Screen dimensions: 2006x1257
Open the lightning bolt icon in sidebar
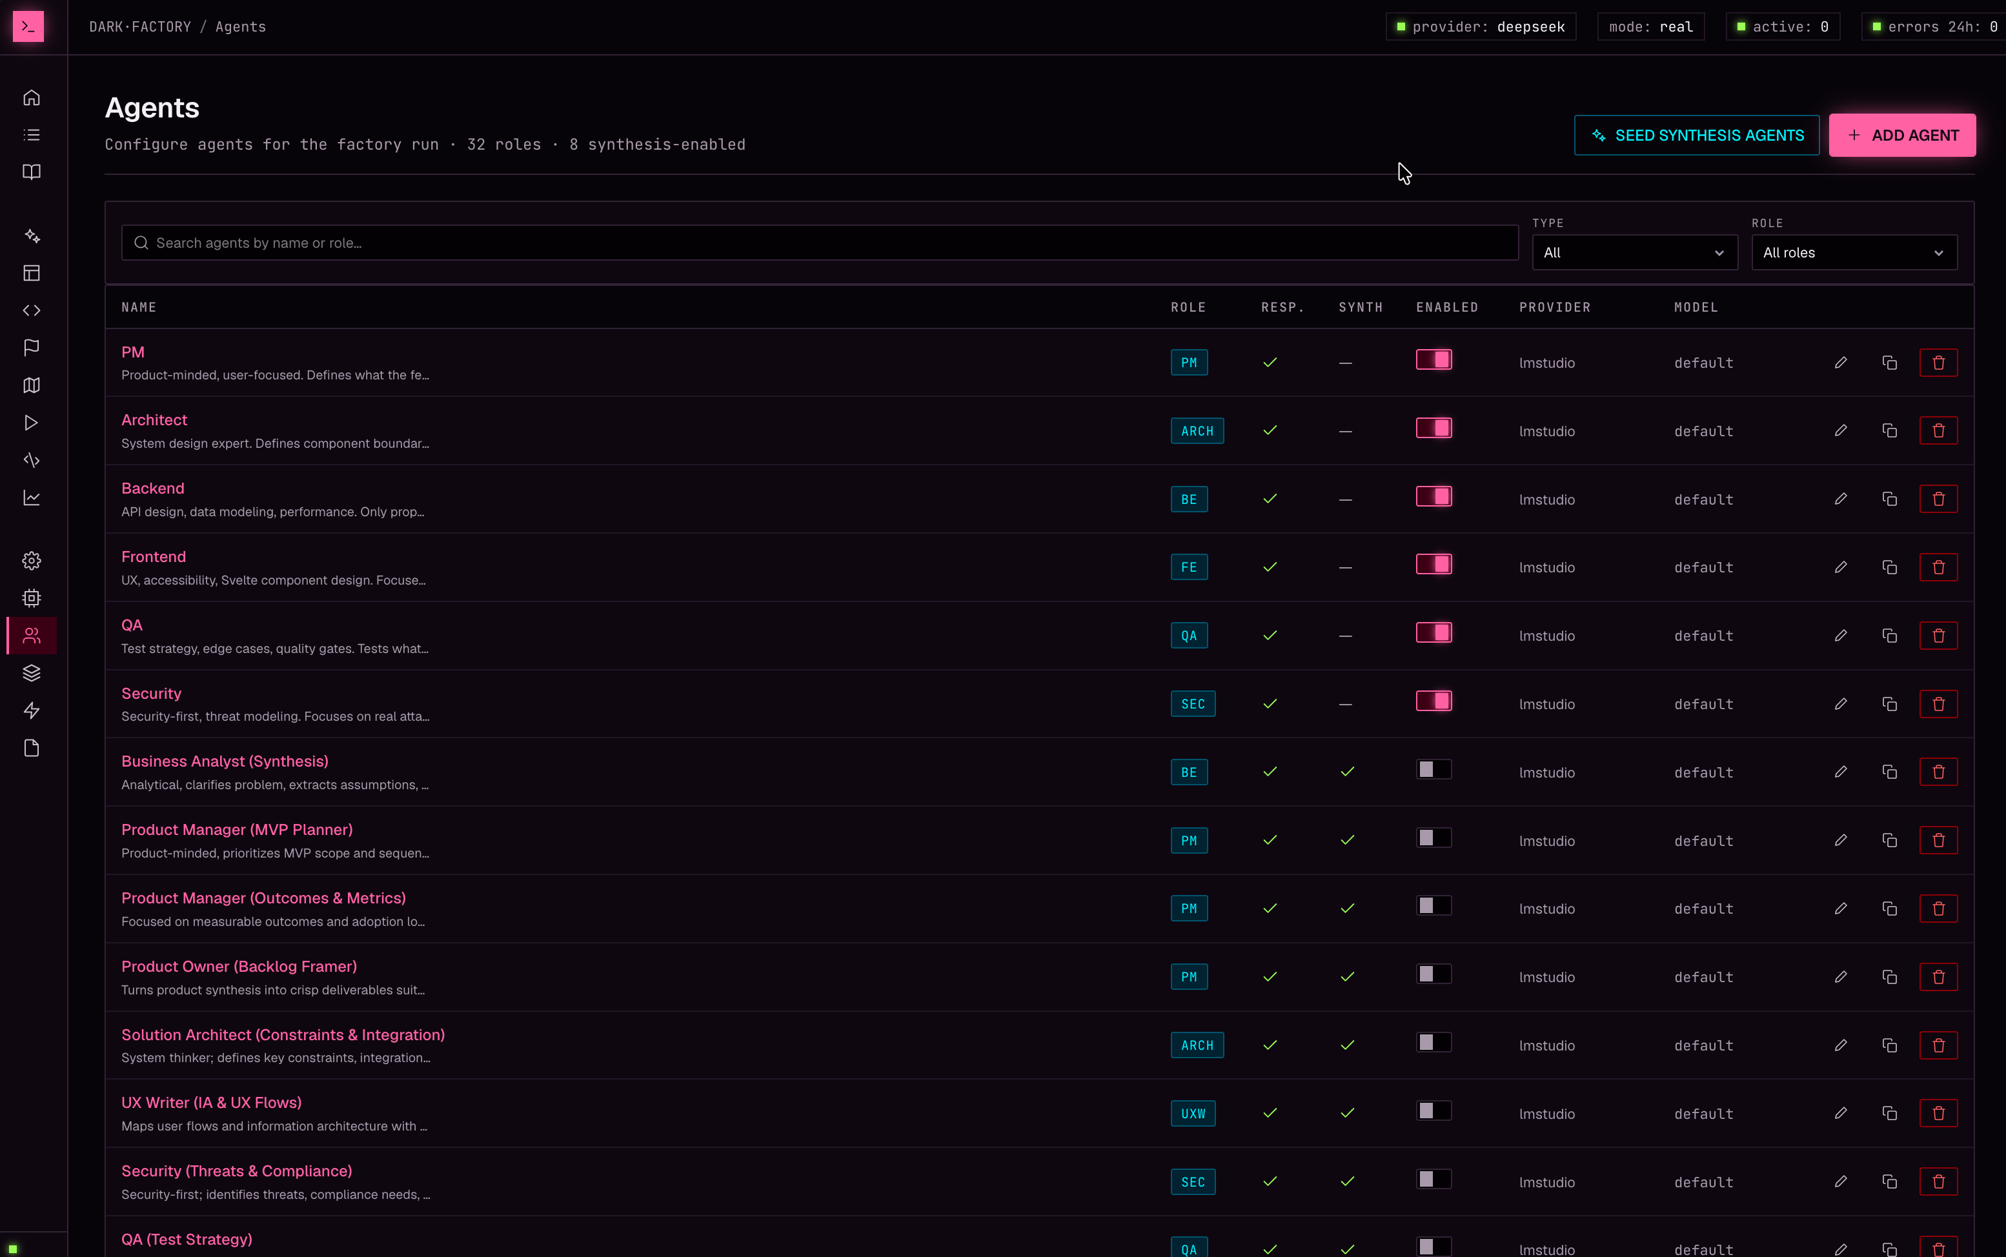pyautogui.click(x=32, y=710)
